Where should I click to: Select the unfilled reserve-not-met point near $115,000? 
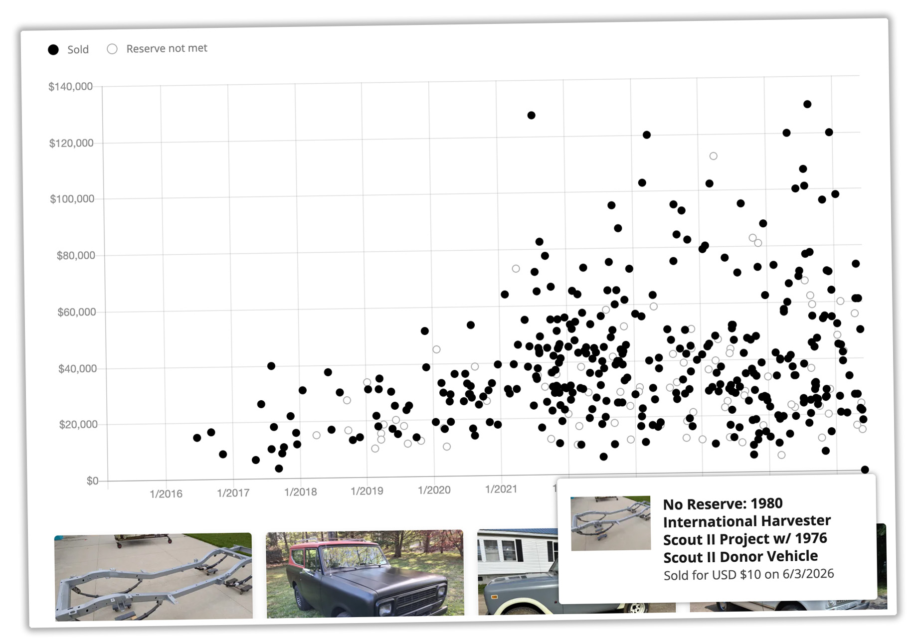pyautogui.click(x=714, y=156)
